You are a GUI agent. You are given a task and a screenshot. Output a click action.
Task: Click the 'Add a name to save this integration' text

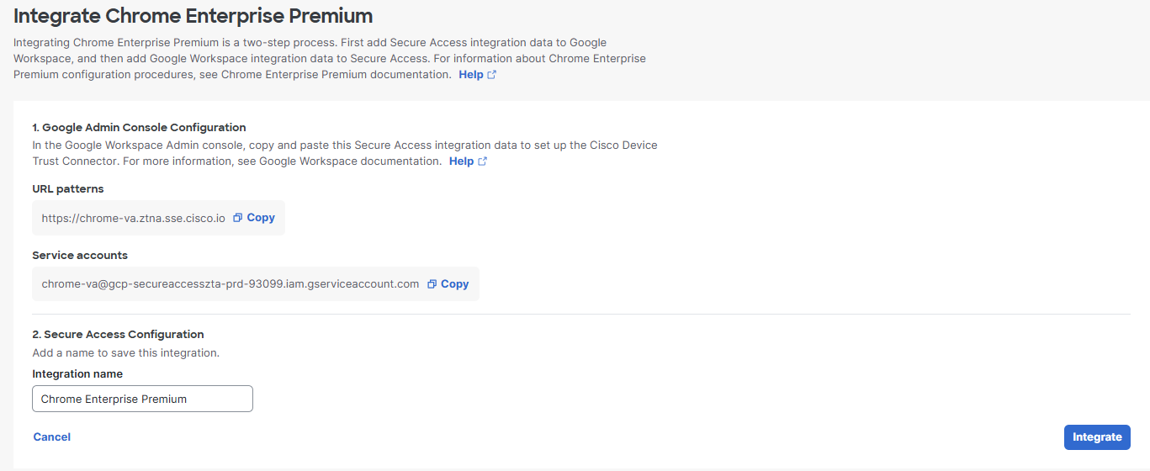126,353
